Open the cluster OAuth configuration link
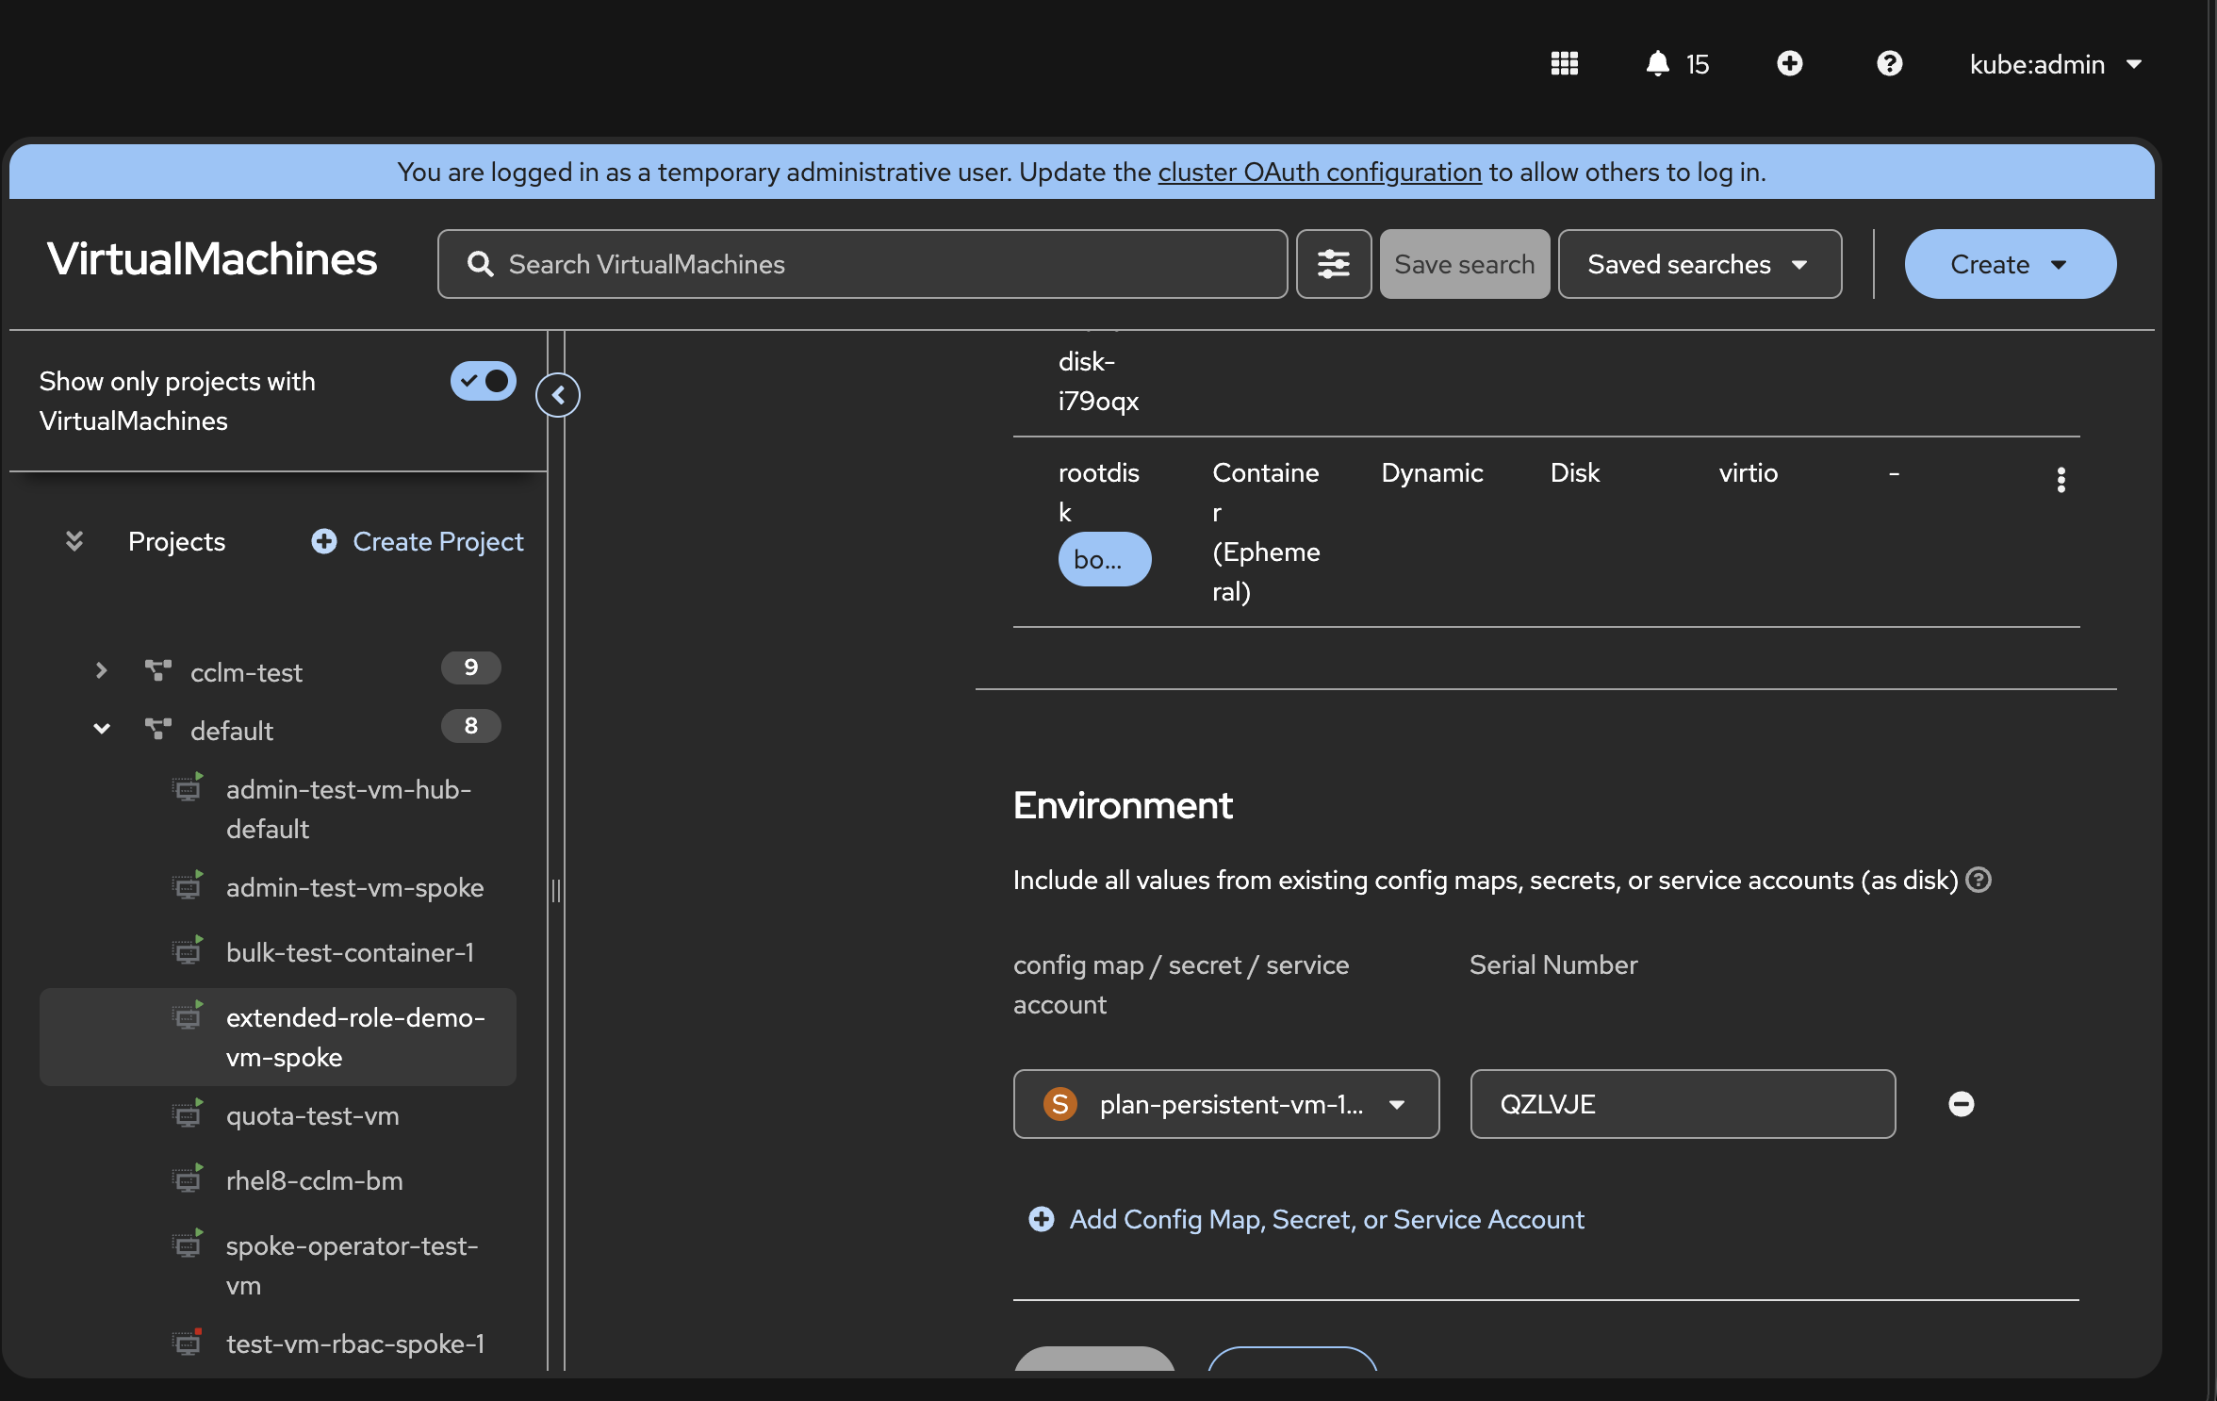Image resolution: width=2217 pixels, height=1401 pixels. coord(1319,172)
